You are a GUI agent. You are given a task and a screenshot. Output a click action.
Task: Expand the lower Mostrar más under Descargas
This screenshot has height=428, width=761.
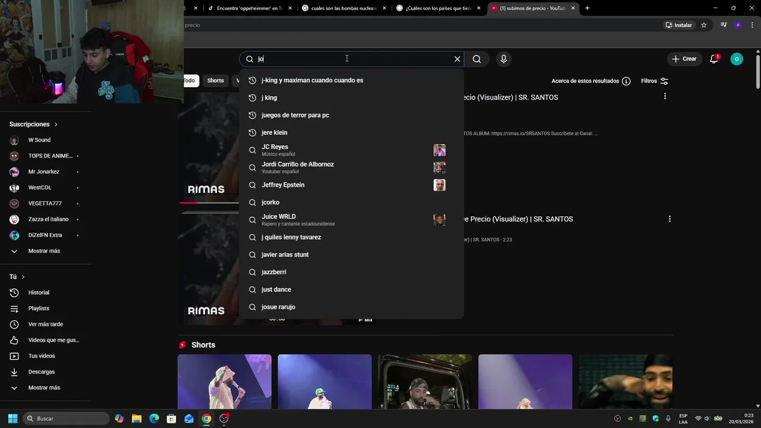click(45, 388)
